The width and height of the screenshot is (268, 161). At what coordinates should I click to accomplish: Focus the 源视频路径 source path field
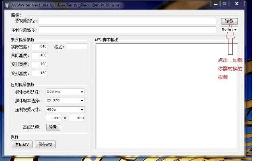(127, 21)
